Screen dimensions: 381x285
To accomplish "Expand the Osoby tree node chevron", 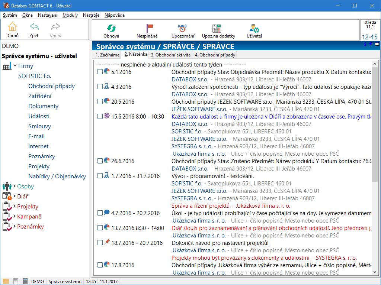I will 15,186.
